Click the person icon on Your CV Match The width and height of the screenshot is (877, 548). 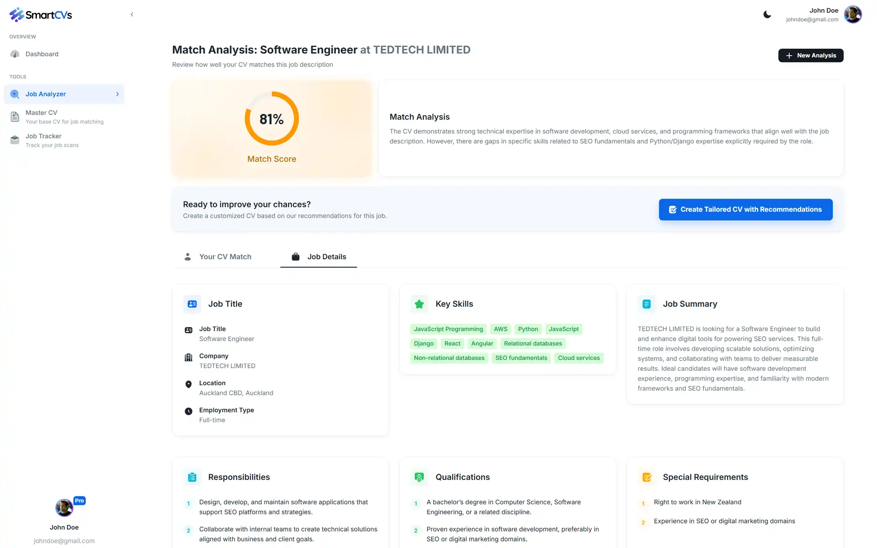188,257
